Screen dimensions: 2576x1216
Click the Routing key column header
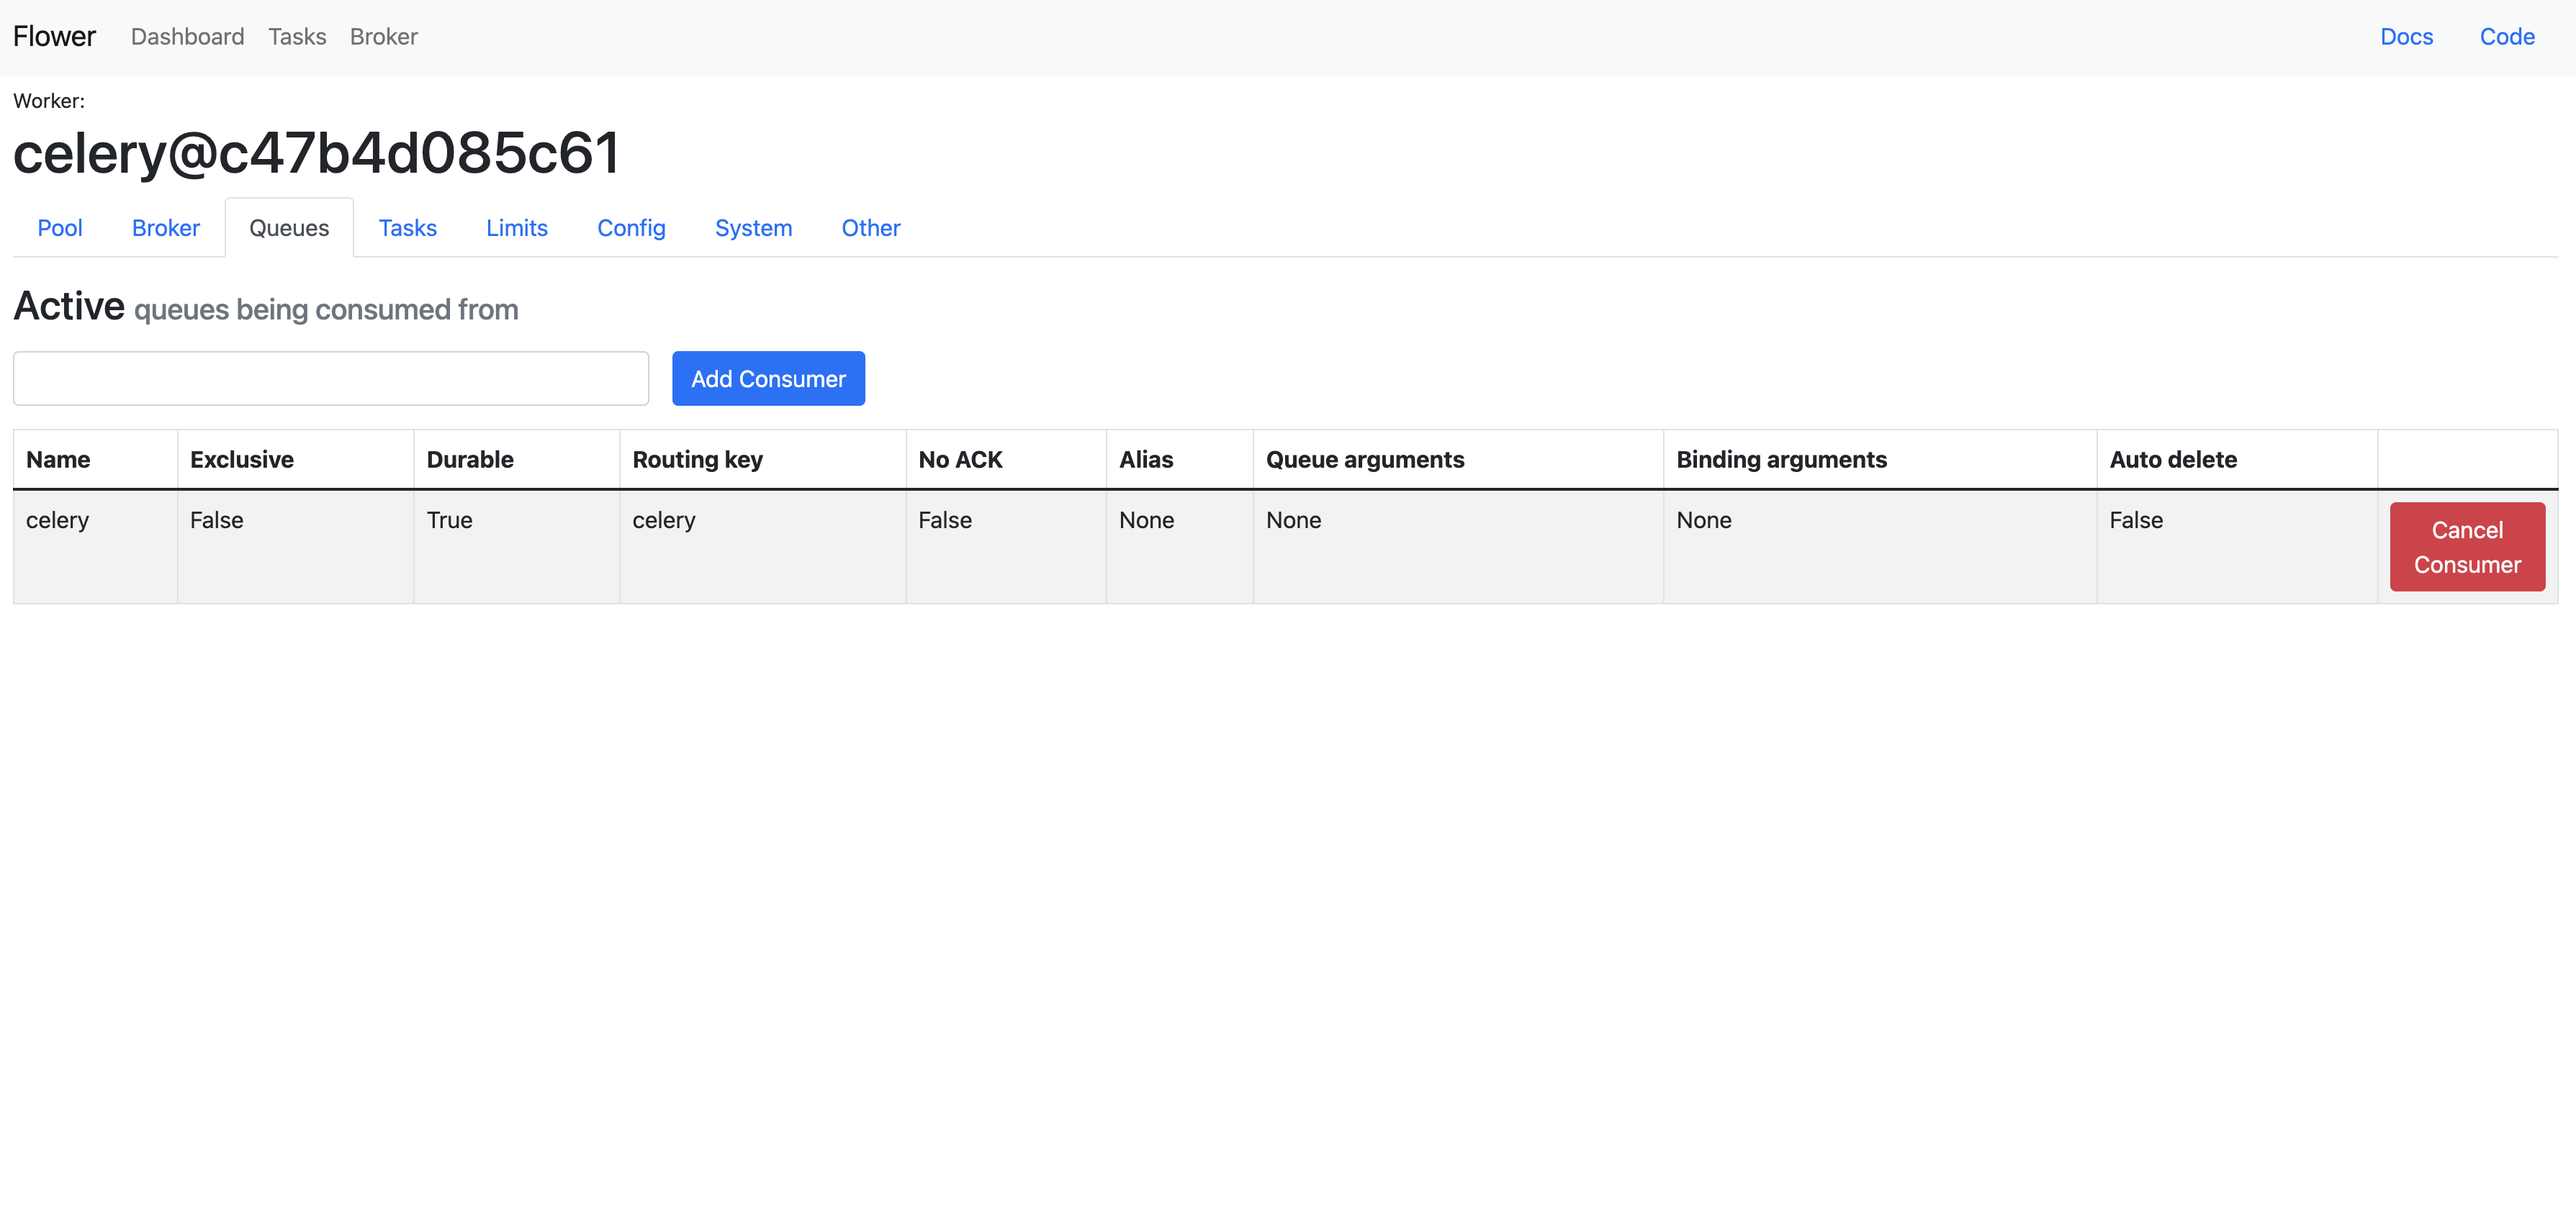coord(697,460)
